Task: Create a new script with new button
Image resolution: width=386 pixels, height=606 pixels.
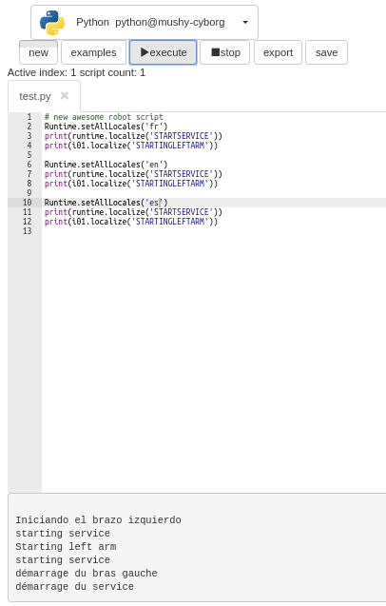Action: tap(38, 52)
